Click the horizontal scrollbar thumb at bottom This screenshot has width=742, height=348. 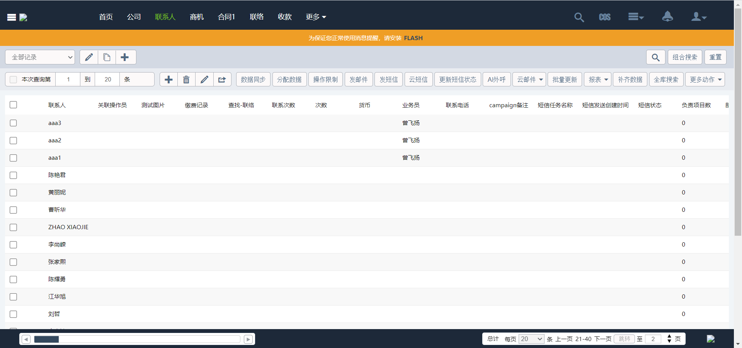46,339
